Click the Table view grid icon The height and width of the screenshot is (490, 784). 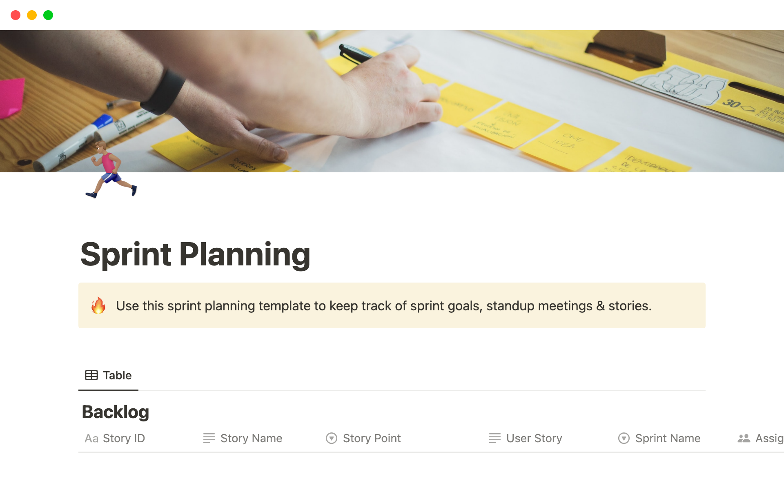[91, 375]
